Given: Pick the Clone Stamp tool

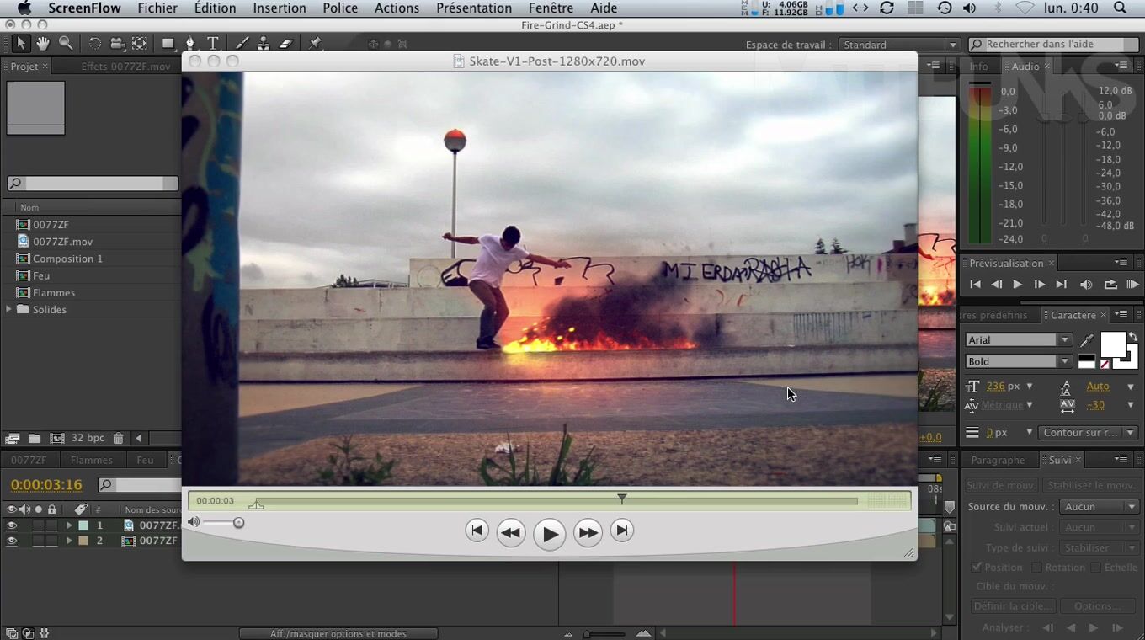Looking at the screenshot, I should click(x=264, y=44).
